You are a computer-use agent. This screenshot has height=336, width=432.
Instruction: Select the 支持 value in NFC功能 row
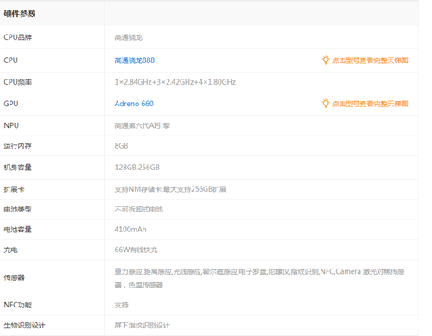121,305
